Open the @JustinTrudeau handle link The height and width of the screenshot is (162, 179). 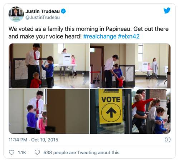coord(43,17)
